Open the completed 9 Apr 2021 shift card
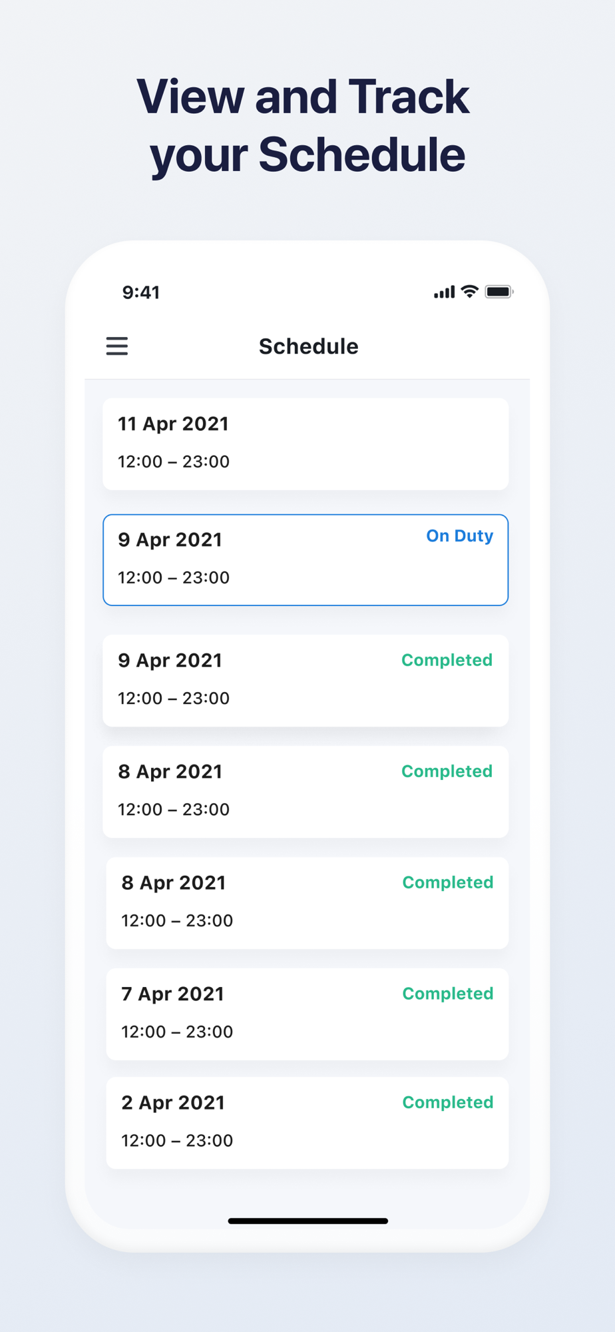The width and height of the screenshot is (615, 1332). coord(306,681)
